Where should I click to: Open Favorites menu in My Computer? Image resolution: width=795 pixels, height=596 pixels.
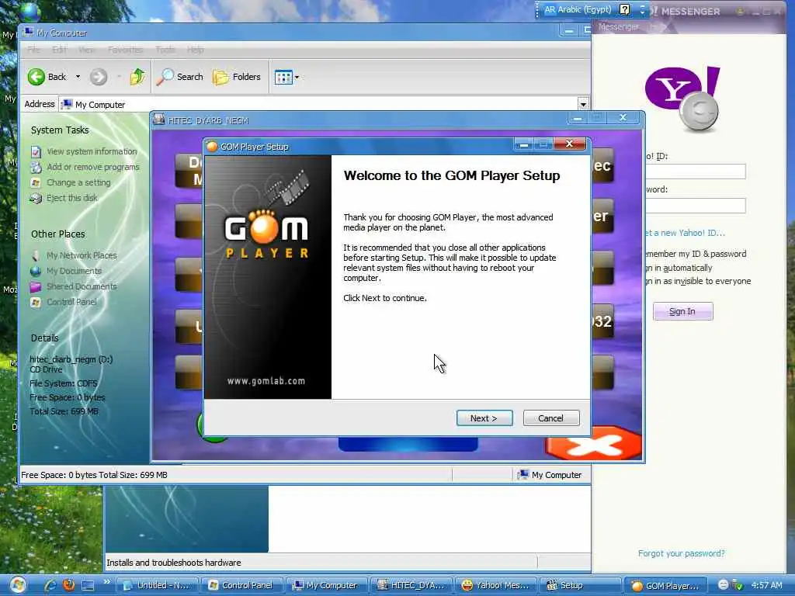pos(125,50)
